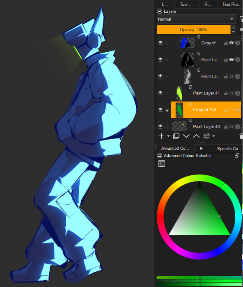Toggle inherit alpha icon on Paint Layer 41
243x287 pixels.
point(232,93)
